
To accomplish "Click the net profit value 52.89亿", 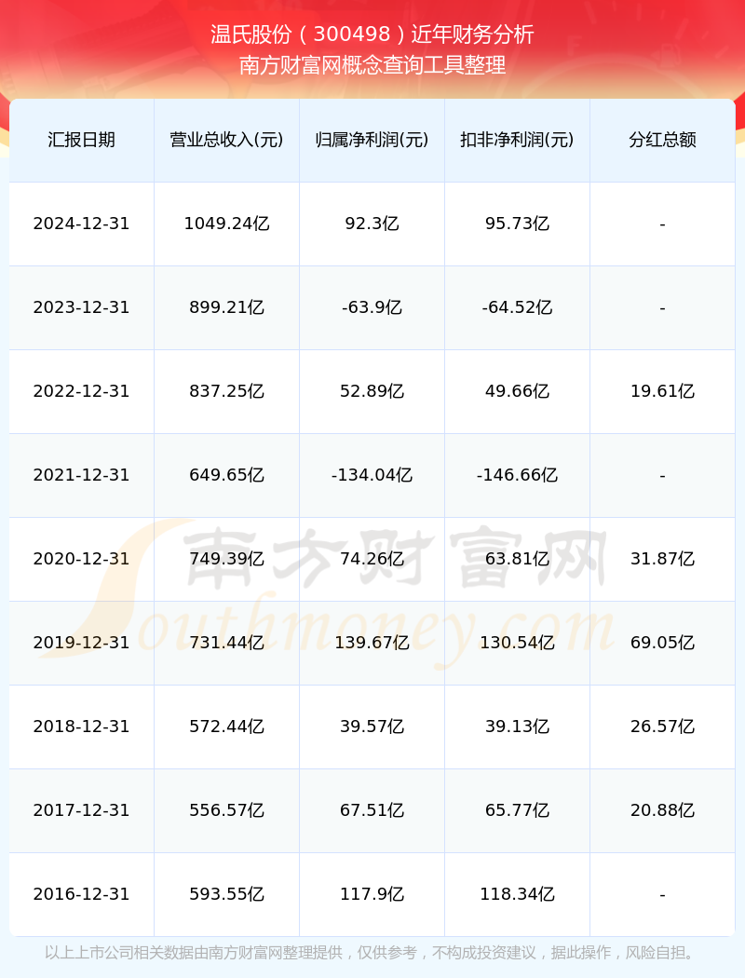I will (372, 391).
